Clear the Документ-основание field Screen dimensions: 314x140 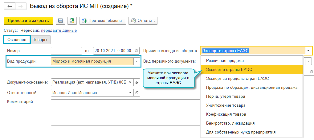[130, 82]
